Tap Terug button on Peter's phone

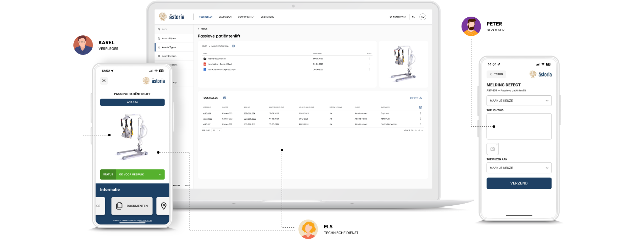(496, 74)
